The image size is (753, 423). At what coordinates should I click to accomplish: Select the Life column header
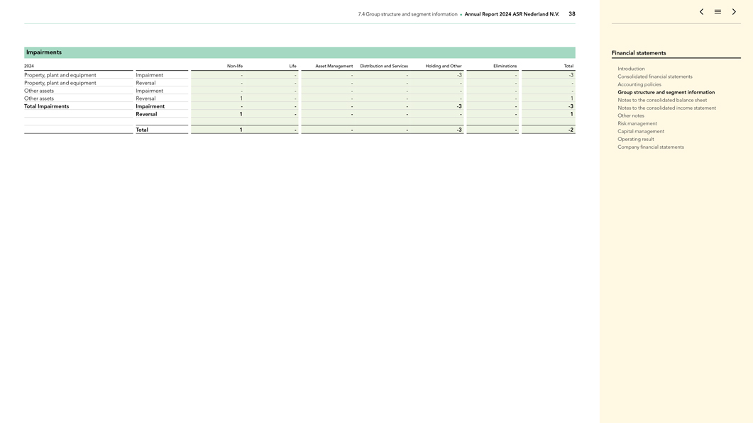292,66
